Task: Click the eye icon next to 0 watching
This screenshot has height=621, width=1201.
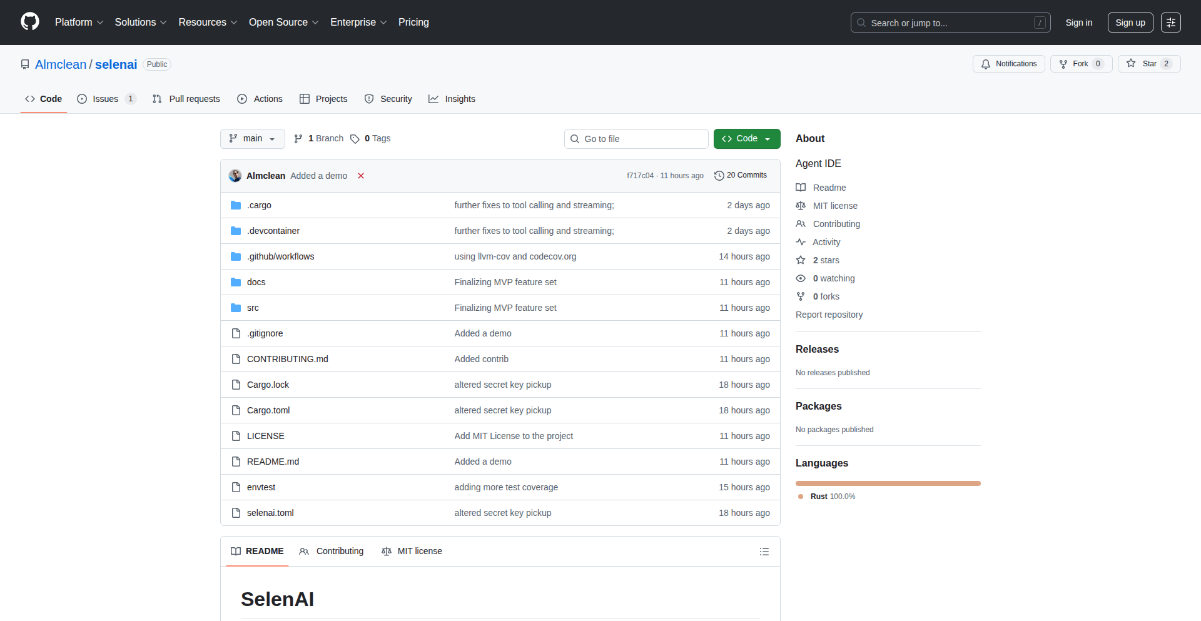Action: [x=801, y=278]
